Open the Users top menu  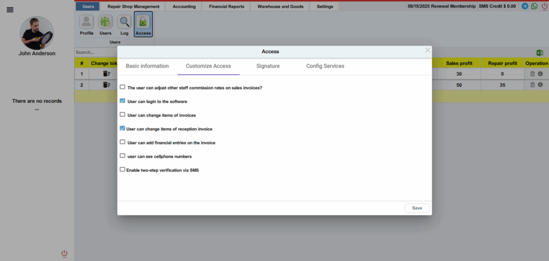(x=88, y=6)
